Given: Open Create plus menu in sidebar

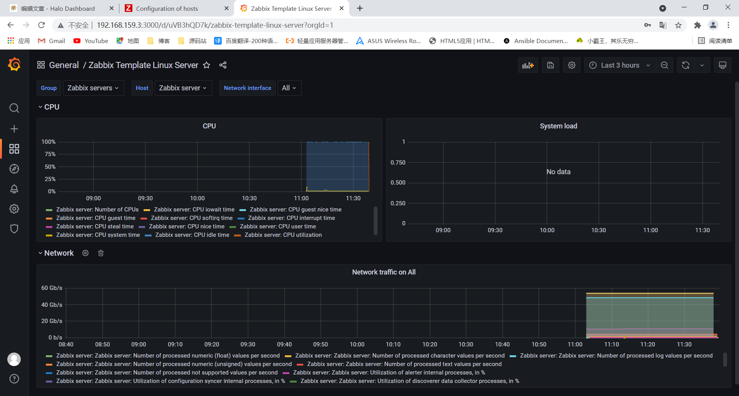Looking at the screenshot, I should click(14, 129).
